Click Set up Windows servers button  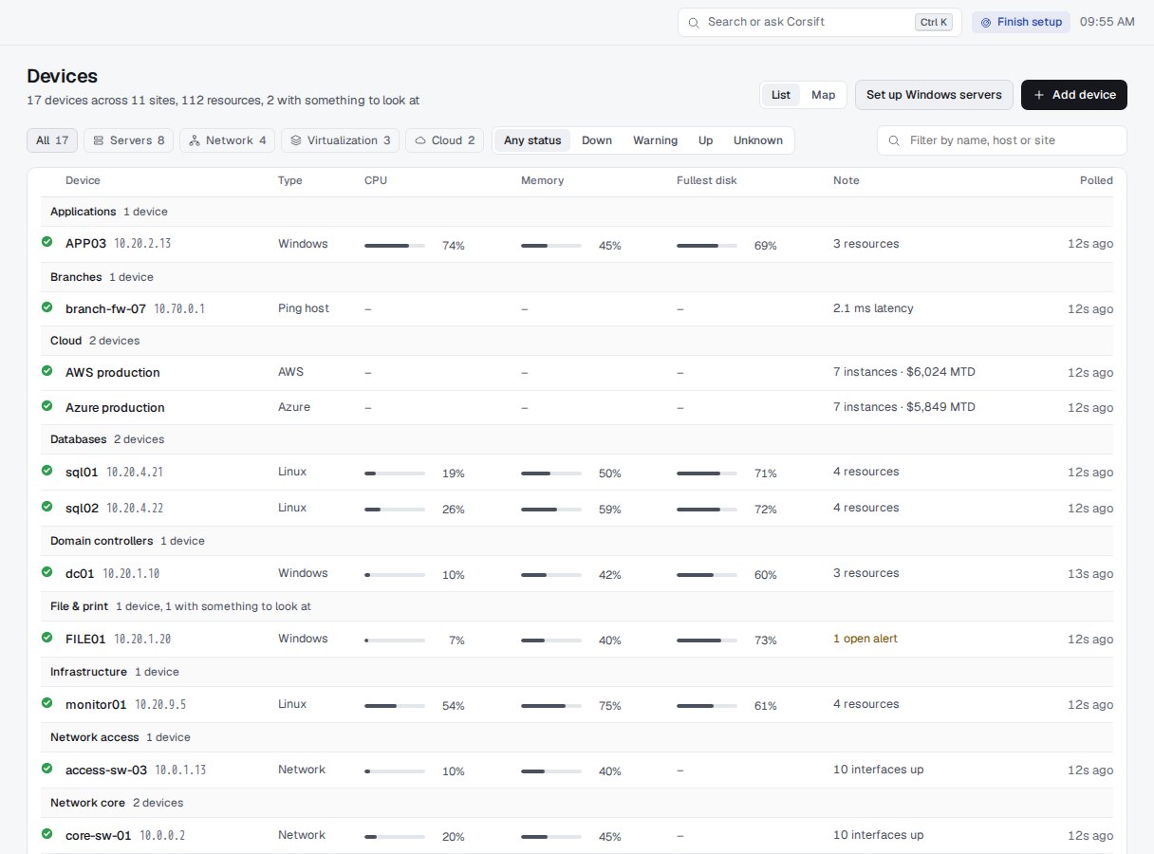[934, 95]
